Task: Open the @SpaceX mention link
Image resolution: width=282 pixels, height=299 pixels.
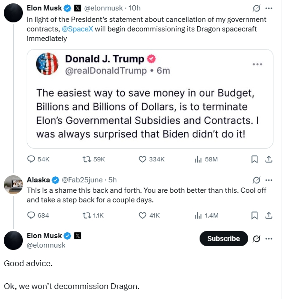Action: [78, 29]
